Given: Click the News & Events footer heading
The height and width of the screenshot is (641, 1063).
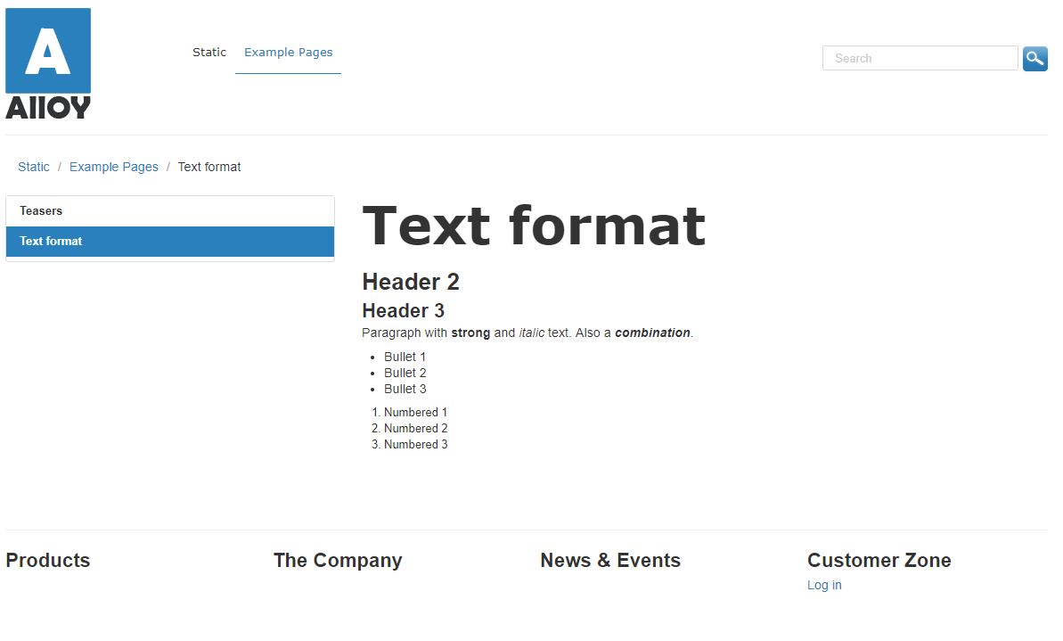Looking at the screenshot, I should [610, 561].
